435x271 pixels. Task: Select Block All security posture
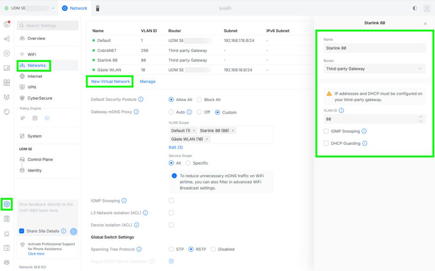pos(199,100)
